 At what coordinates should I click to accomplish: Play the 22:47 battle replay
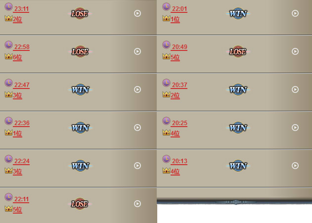point(137,89)
